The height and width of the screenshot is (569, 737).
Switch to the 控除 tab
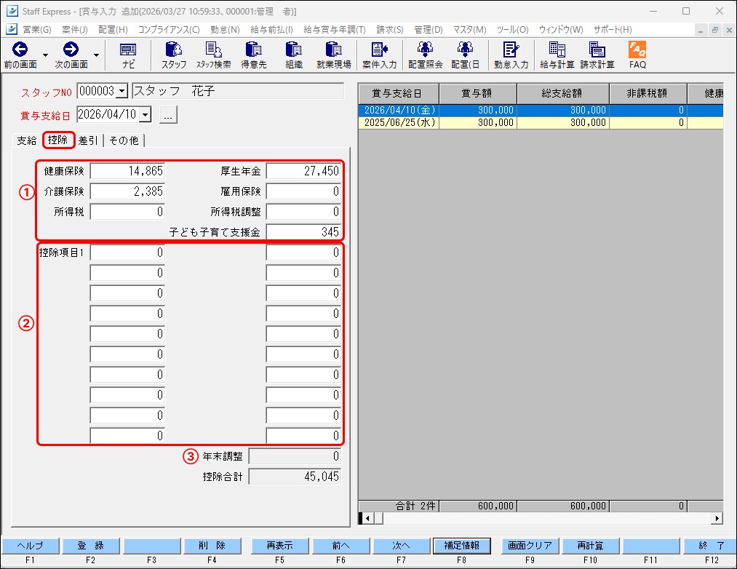pyautogui.click(x=57, y=140)
